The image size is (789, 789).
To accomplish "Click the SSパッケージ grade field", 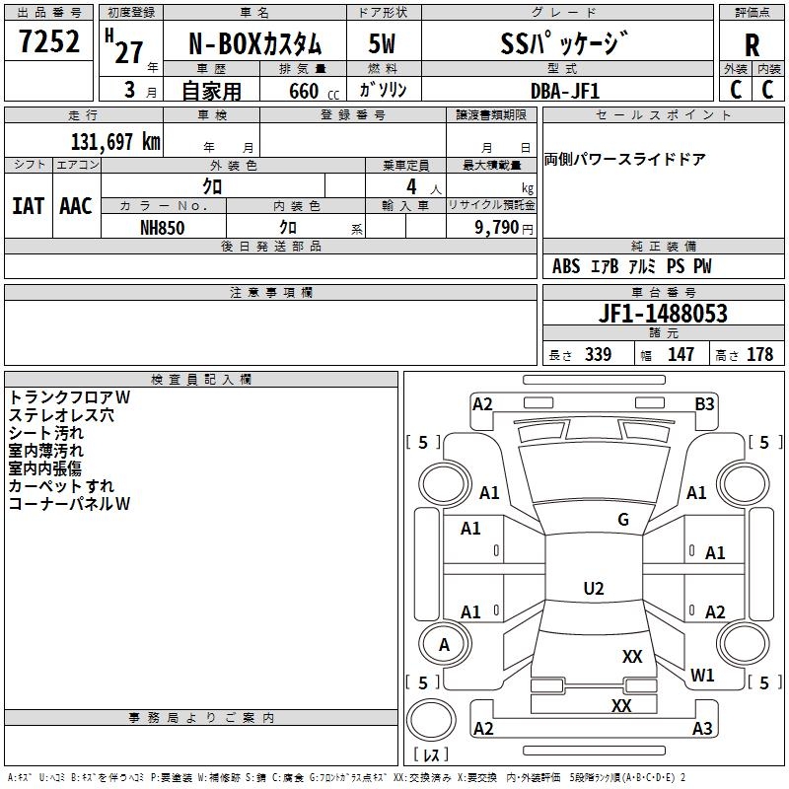I will coord(563,44).
